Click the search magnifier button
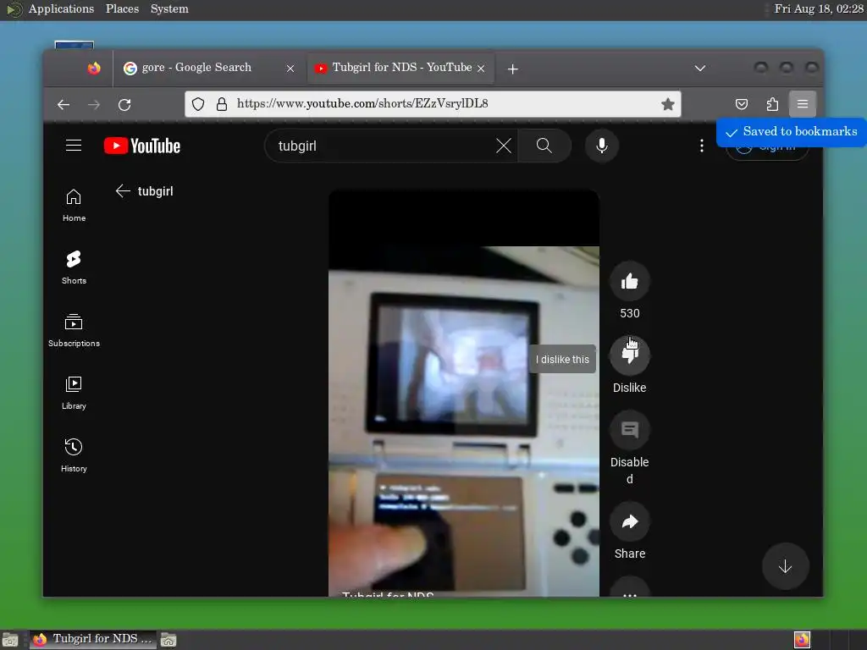The height and width of the screenshot is (650, 867). 544,146
